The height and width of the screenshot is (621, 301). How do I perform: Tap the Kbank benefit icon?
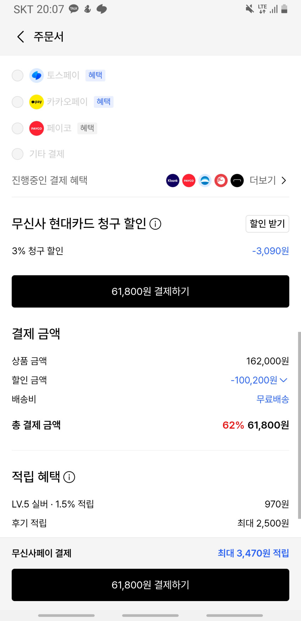(x=173, y=181)
